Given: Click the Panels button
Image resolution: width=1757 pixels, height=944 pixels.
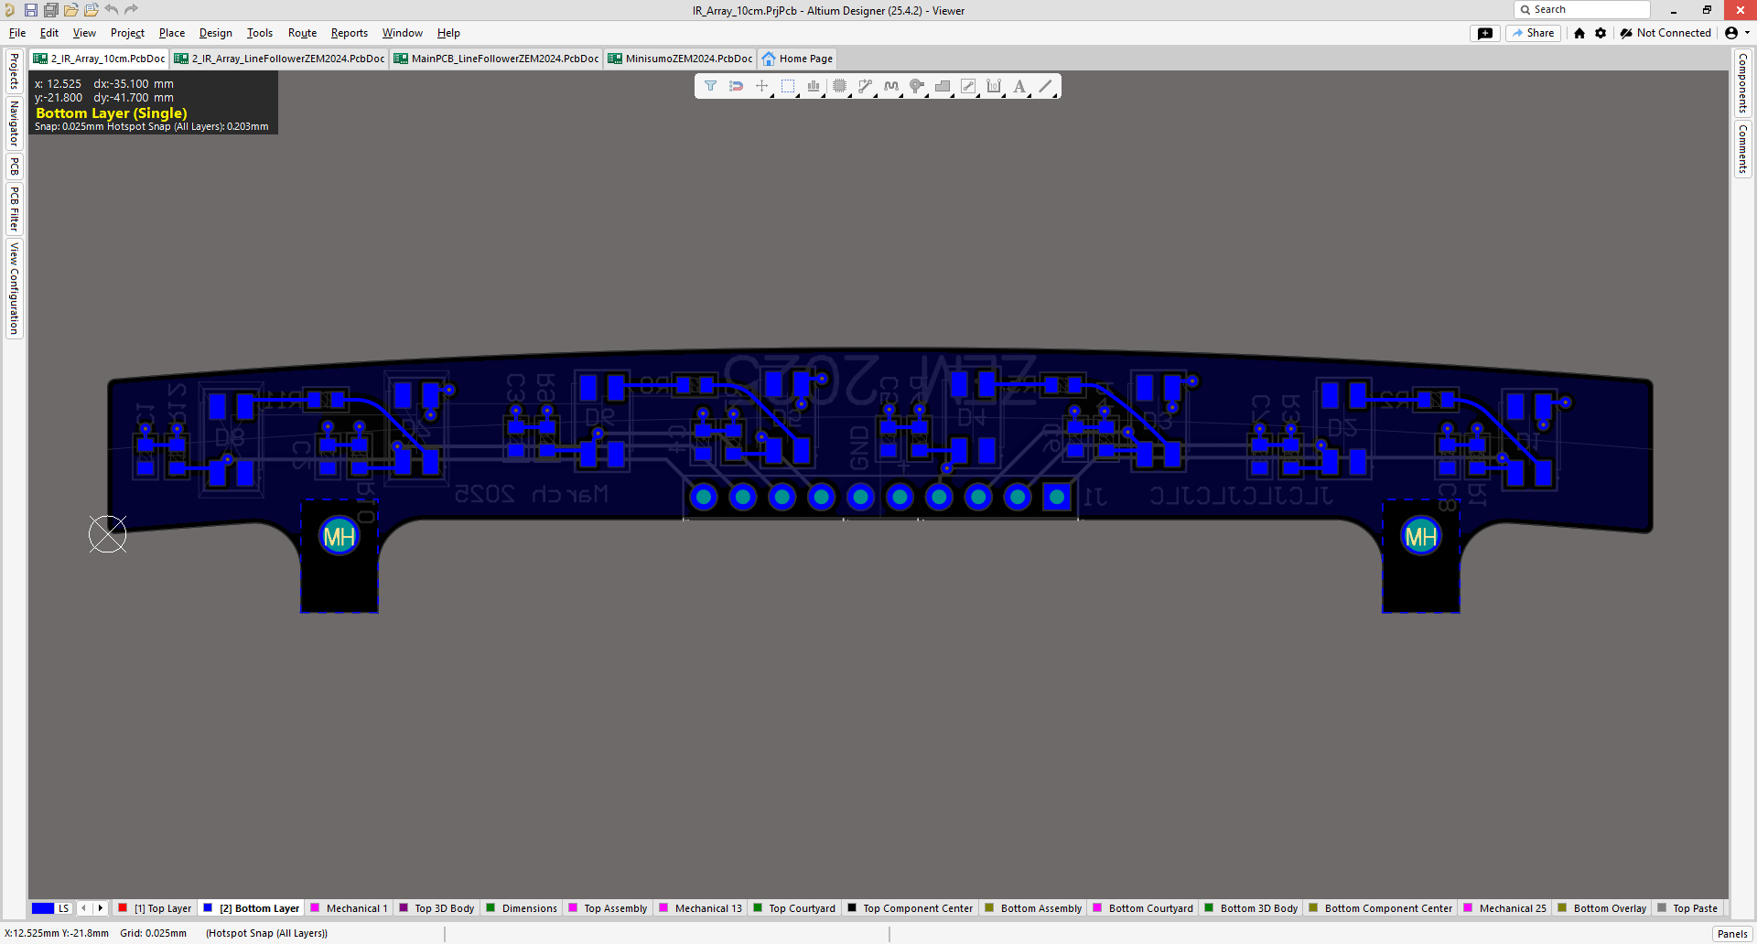Looking at the screenshot, I should [x=1732, y=934].
